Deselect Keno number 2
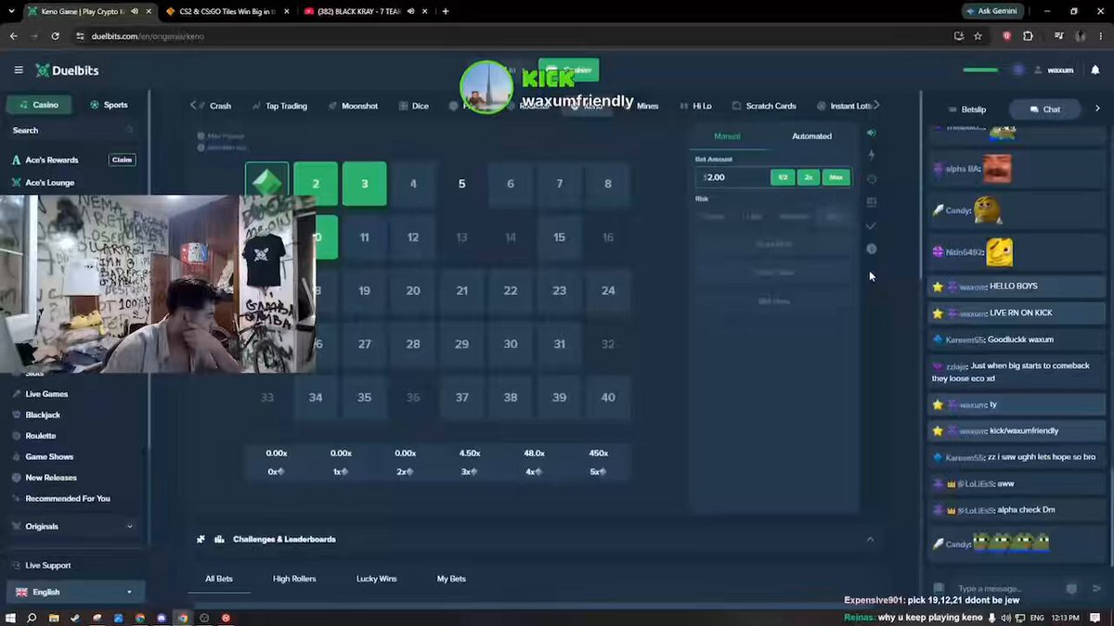The height and width of the screenshot is (626, 1114). (x=316, y=184)
